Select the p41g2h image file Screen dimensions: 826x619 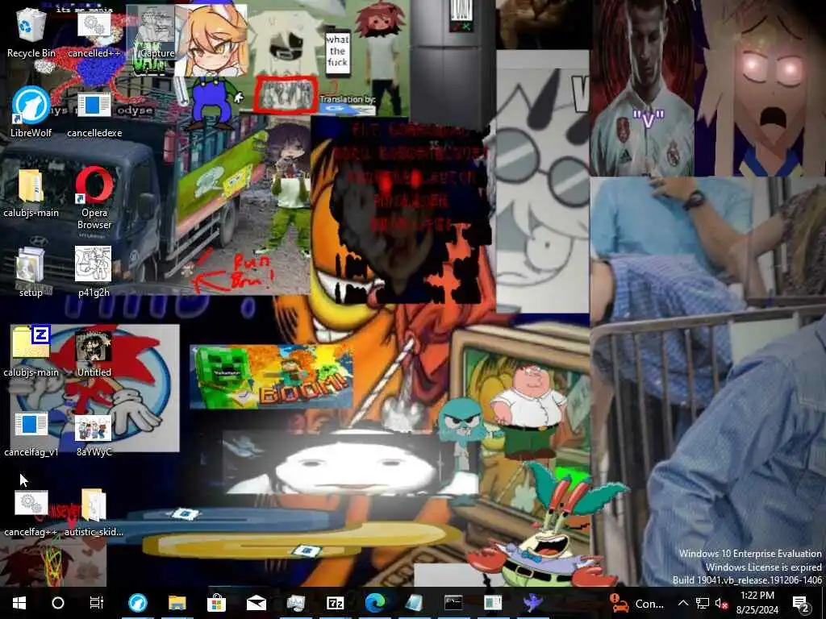point(94,272)
